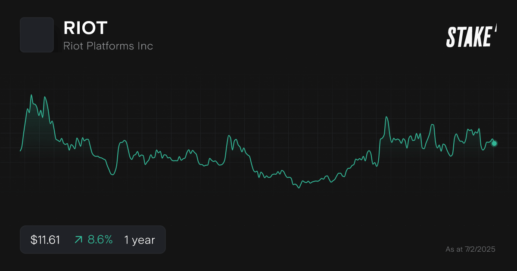Click the 1 year label in the badge
The width and height of the screenshot is (517, 271).
(139, 240)
